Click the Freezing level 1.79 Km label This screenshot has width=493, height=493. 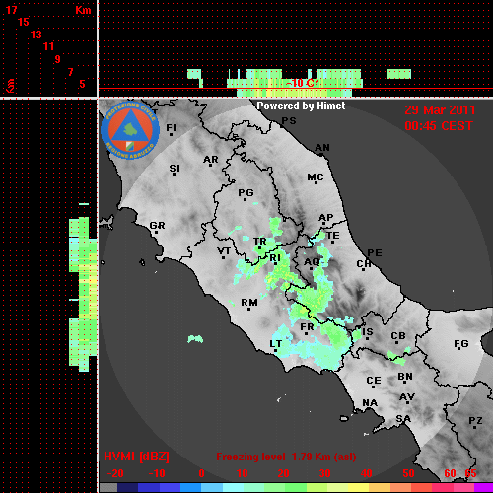[x=286, y=457]
